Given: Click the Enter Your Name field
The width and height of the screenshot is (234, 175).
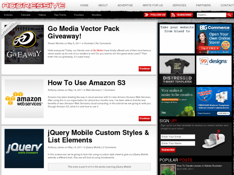Looking at the screenshot, I should click(178, 144).
